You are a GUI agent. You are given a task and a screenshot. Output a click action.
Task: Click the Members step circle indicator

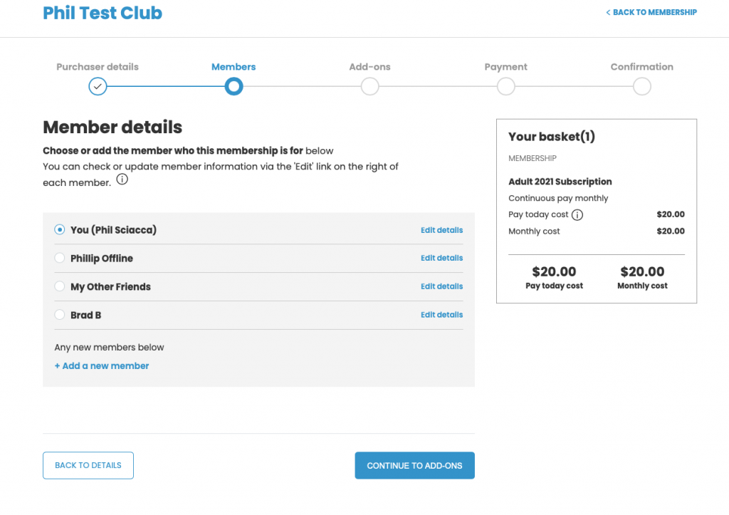[234, 86]
